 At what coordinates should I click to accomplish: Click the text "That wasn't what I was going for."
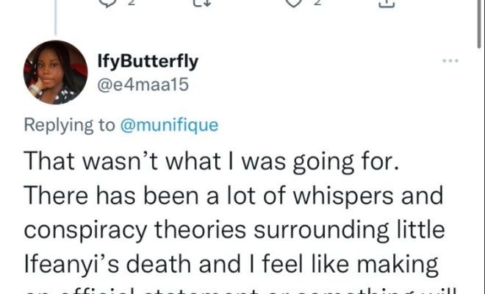point(212,163)
